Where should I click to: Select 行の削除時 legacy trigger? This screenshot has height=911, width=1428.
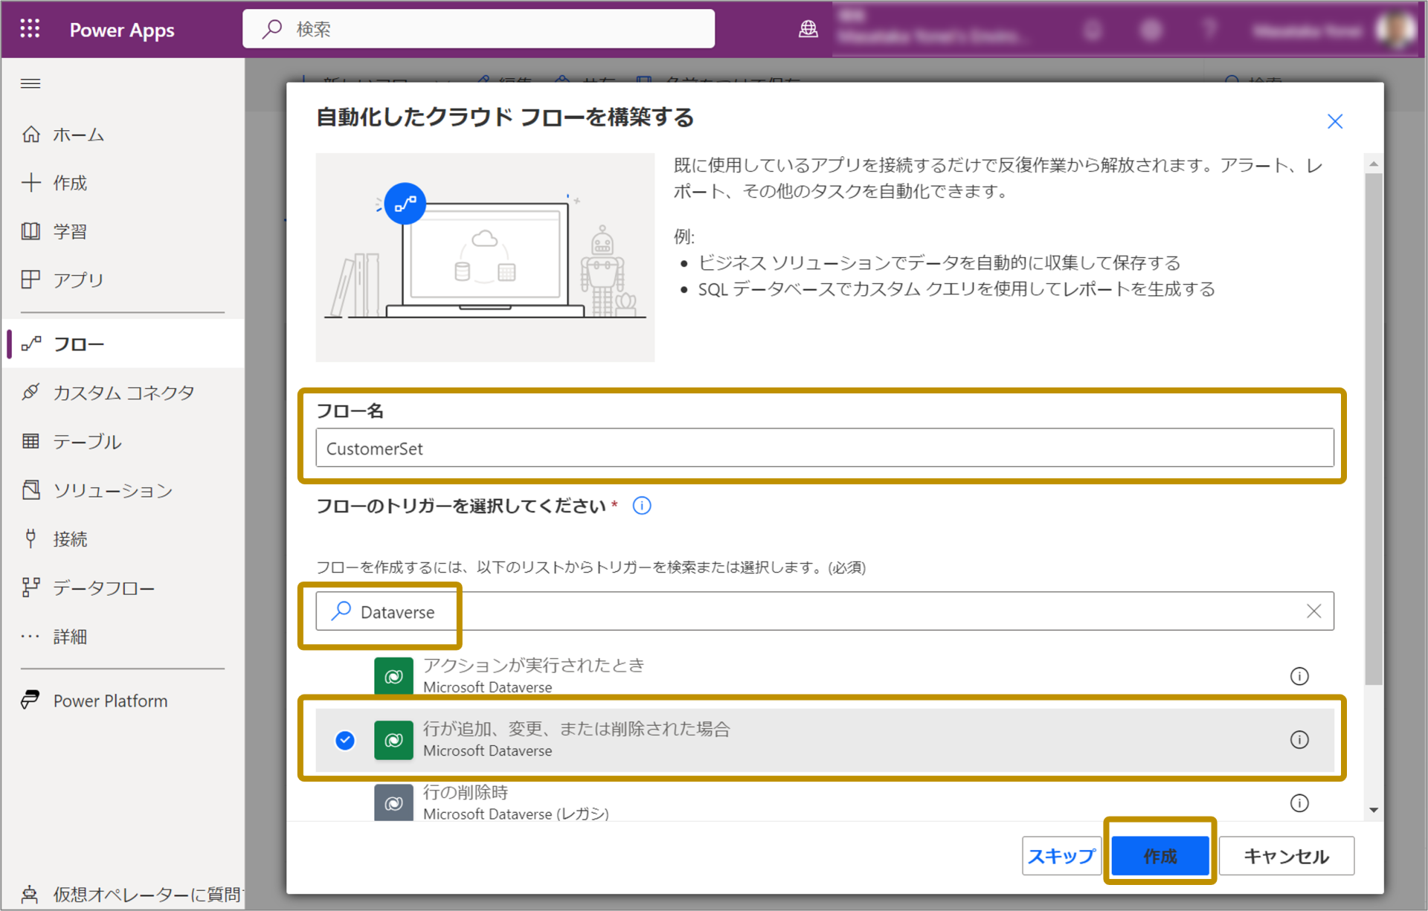pos(824,802)
